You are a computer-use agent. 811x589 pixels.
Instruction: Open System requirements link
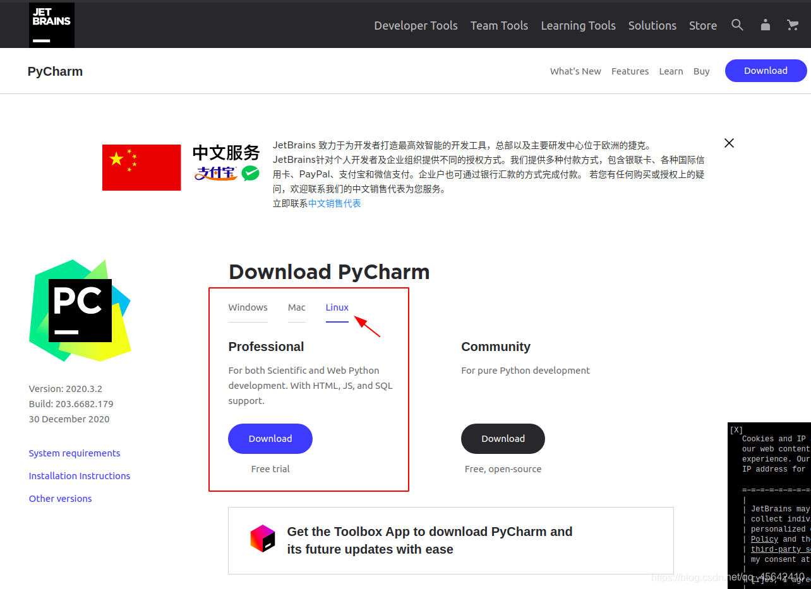75,453
